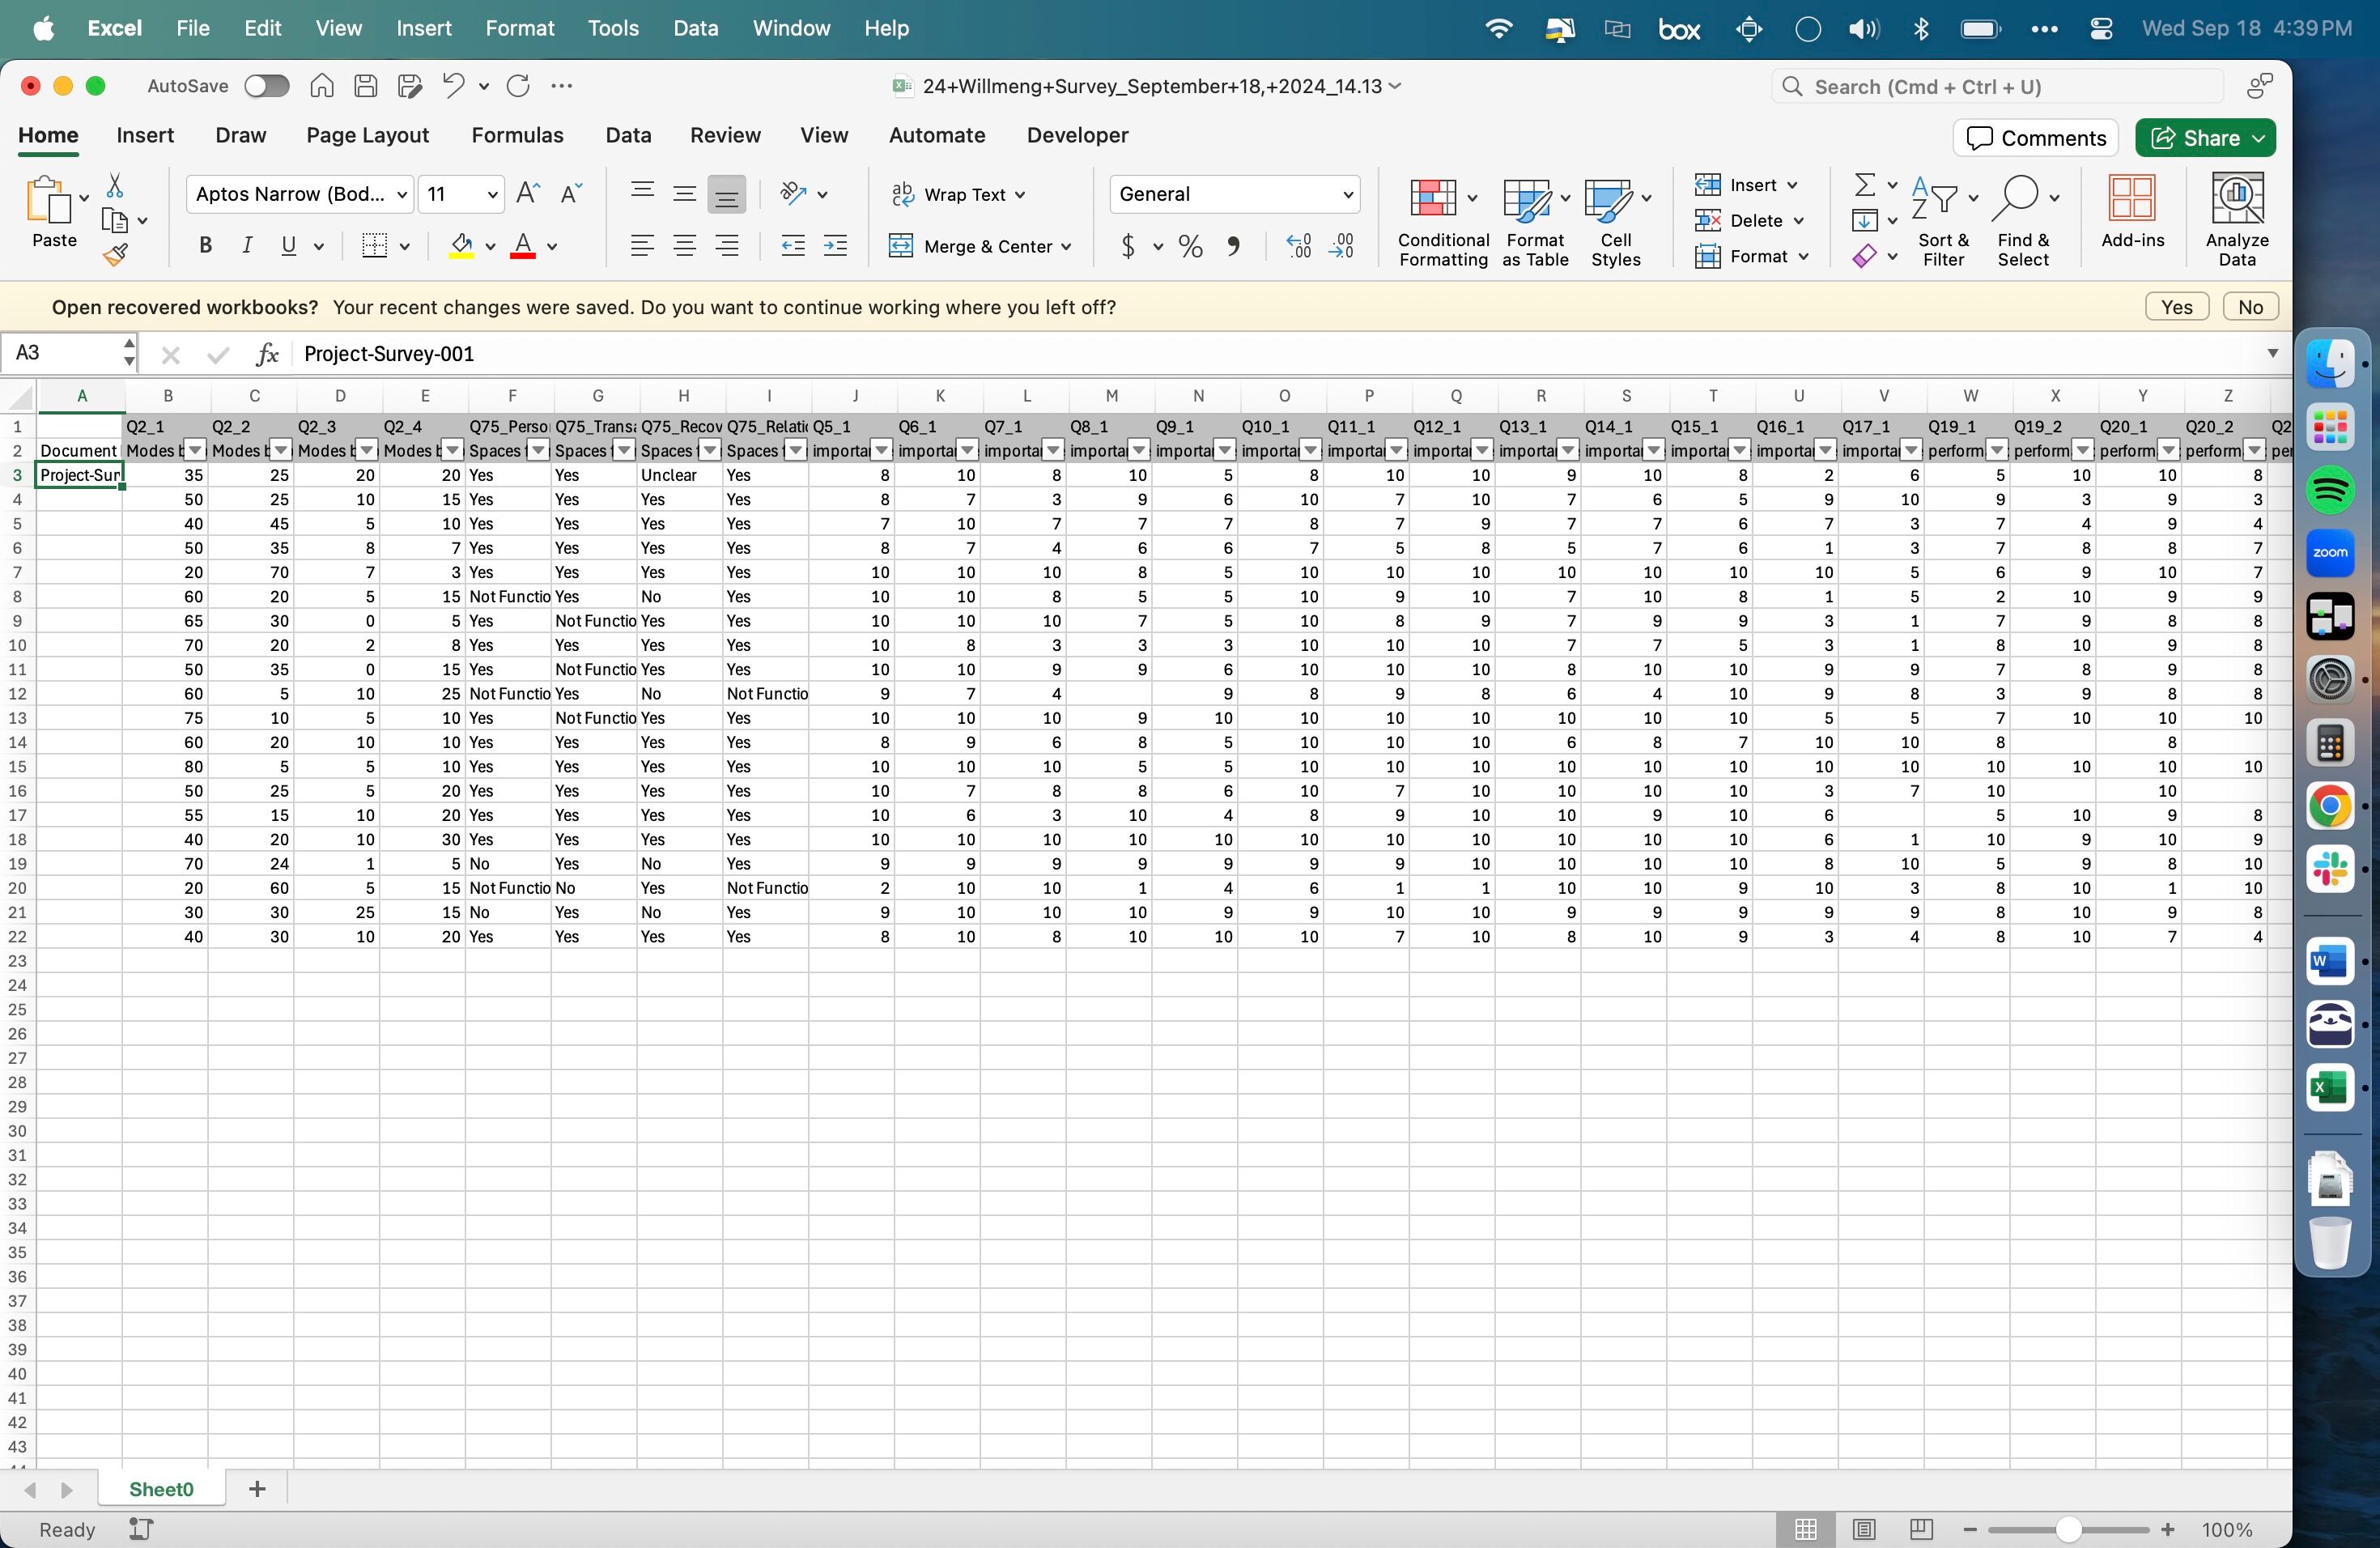This screenshot has width=2380, height=1548.
Task: Toggle Bold formatting button
Action: pos(205,246)
